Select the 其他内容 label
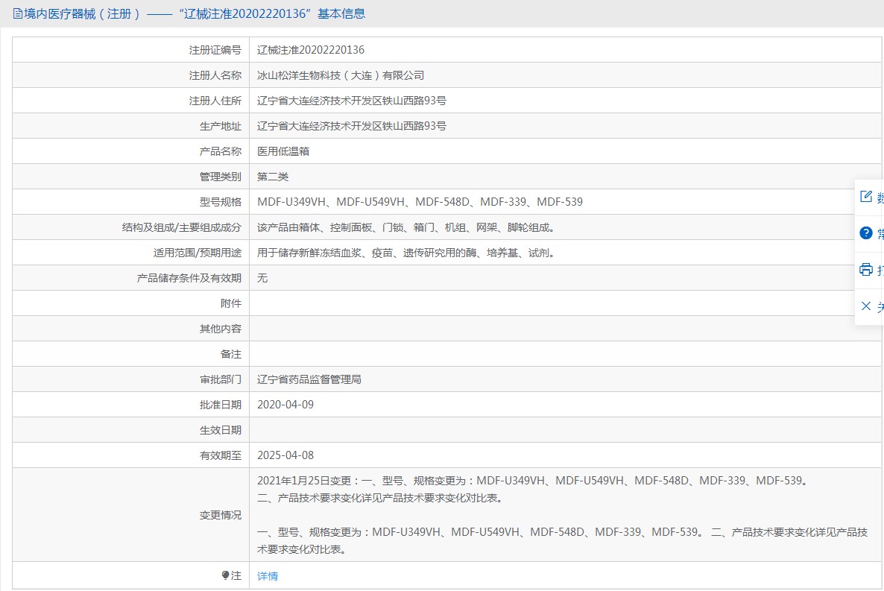884x591 pixels. [221, 329]
